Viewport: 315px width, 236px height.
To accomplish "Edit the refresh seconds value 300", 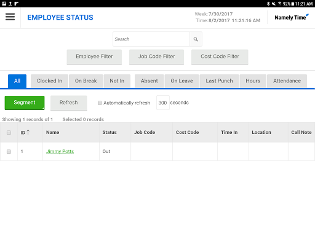I will (163, 103).
